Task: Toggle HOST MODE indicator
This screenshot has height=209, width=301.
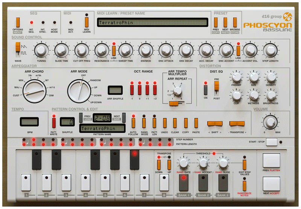Action: pos(55,23)
